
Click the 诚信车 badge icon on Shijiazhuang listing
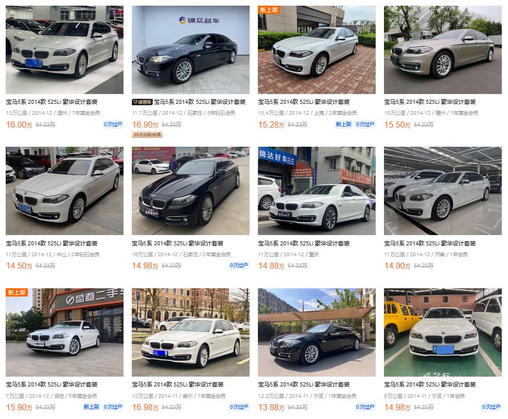click(x=142, y=102)
